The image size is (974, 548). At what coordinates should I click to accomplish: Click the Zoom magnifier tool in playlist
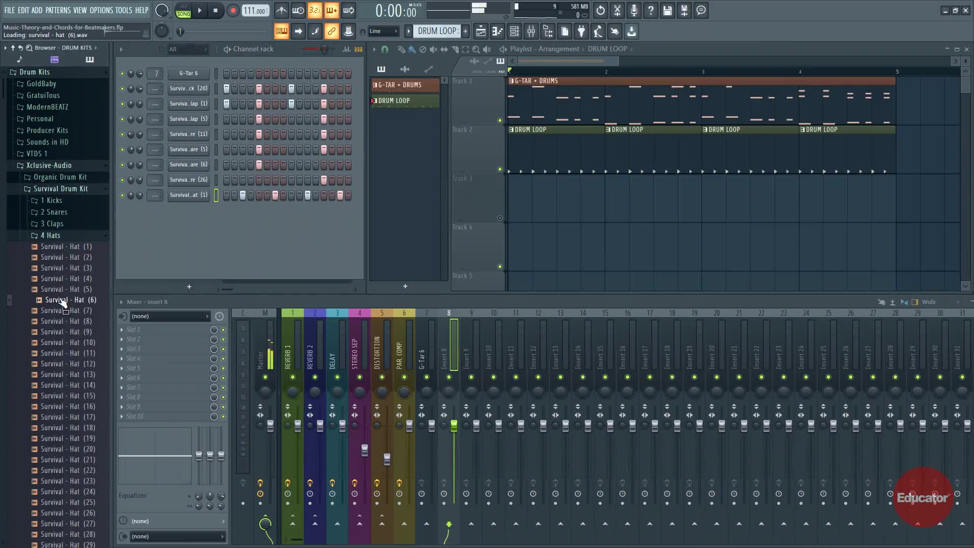(x=476, y=49)
